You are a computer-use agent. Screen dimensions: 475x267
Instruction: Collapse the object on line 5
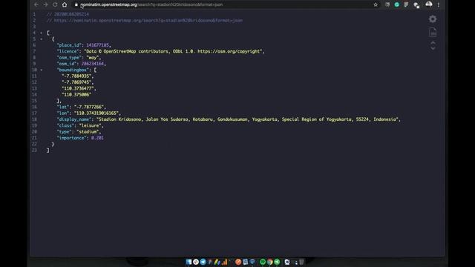click(42, 39)
